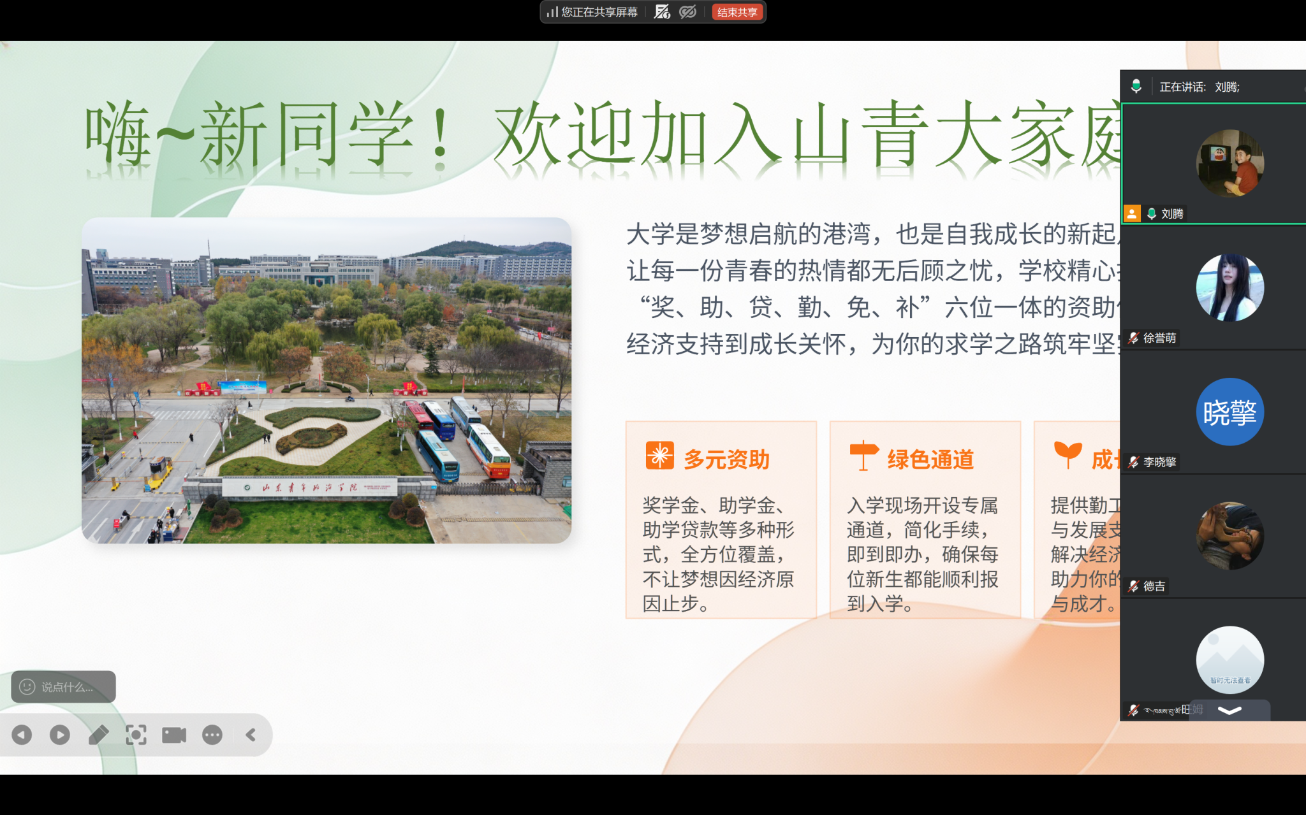Collapse the slideshow toolbar with left chevron
Image resolution: width=1306 pixels, height=815 pixels.
tap(251, 735)
